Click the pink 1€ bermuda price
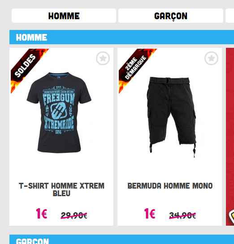234x244 pixels. (150, 214)
